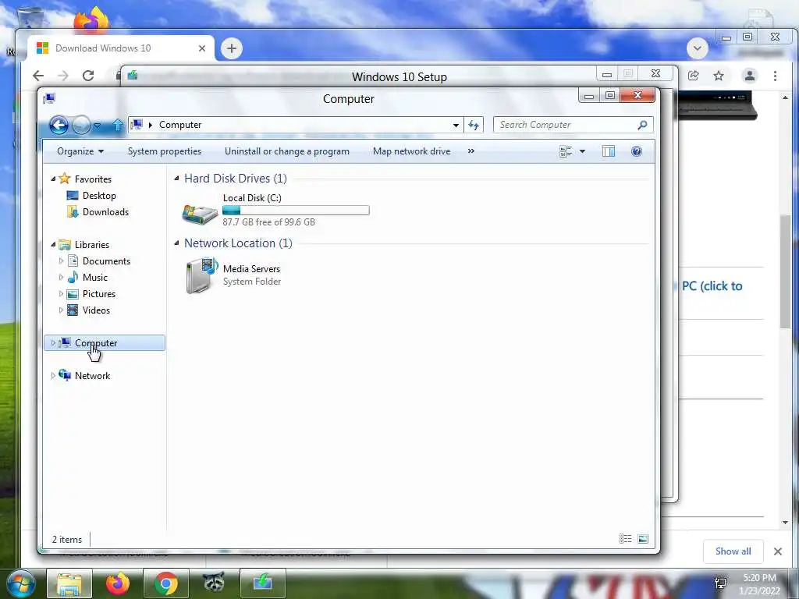Change your view icon in toolbar
Screen dimensions: 799x599
566,151
